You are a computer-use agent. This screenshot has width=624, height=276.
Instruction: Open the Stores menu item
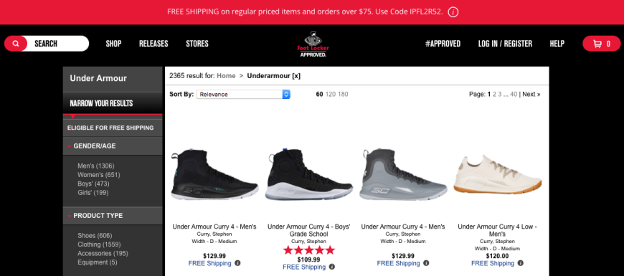click(x=197, y=44)
